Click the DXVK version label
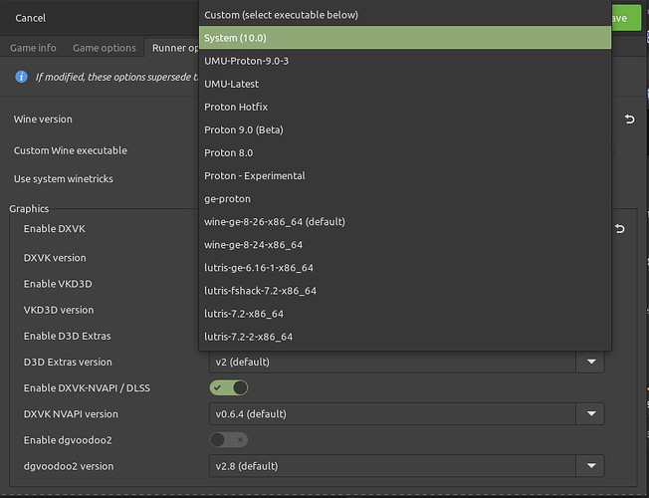 pos(55,258)
